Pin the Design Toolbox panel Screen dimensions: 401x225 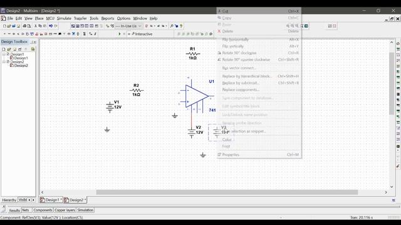(32, 42)
